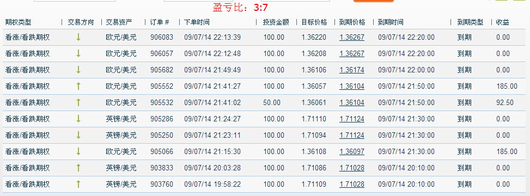Image resolution: width=530 pixels, height=196 pixels.
Task: Sort by 交易资产 column header
Action: click(x=119, y=22)
